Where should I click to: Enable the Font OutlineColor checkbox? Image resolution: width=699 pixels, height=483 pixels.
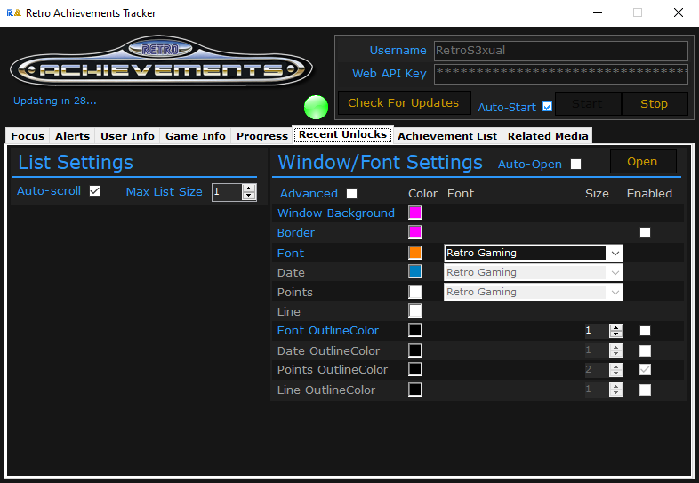645,331
